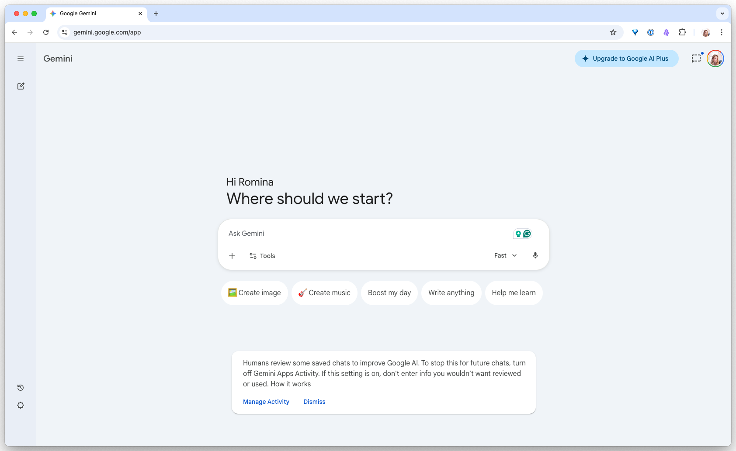The height and width of the screenshot is (451, 736).
Task: Open the temporary chat dashed-box icon
Action: 697,58
